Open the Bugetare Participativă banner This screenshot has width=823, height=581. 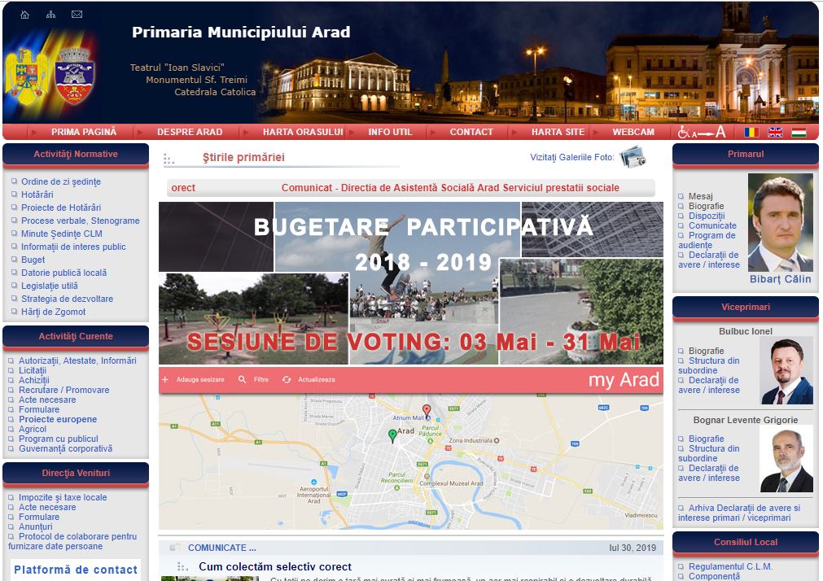click(410, 283)
